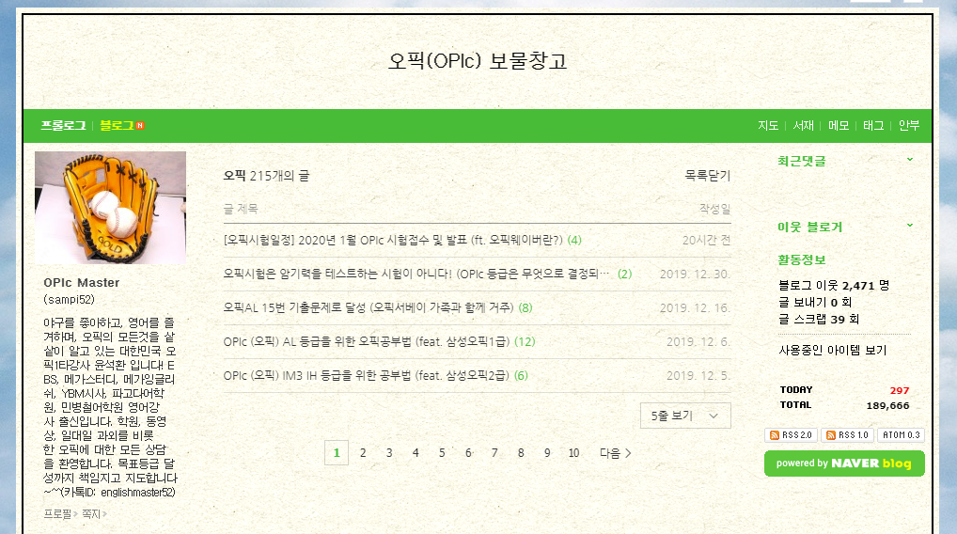Open the 5줄 보기 dropdown
The width and height of the screenshot is (957, 534).
pyautogui.click(x=685, y=416)
